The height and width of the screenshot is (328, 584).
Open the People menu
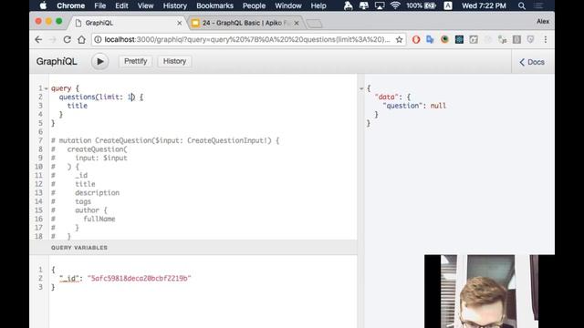[254, 5]
